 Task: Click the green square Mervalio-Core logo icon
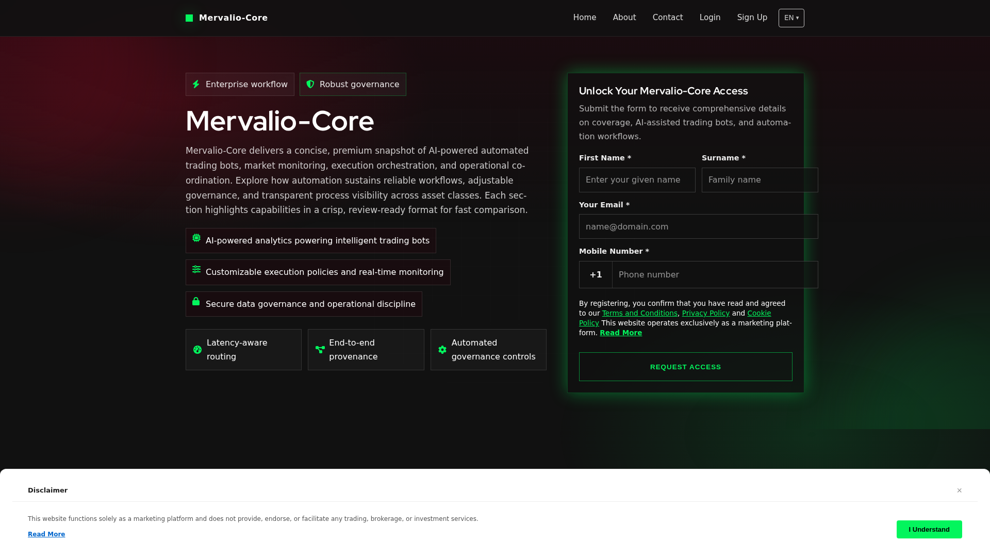pos(189,18)
